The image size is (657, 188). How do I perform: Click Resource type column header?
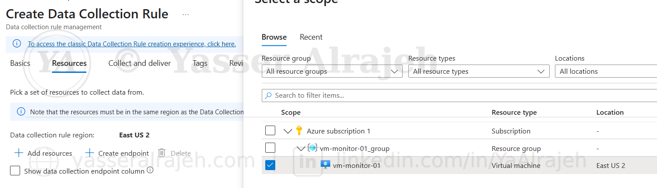pos(514,112)
